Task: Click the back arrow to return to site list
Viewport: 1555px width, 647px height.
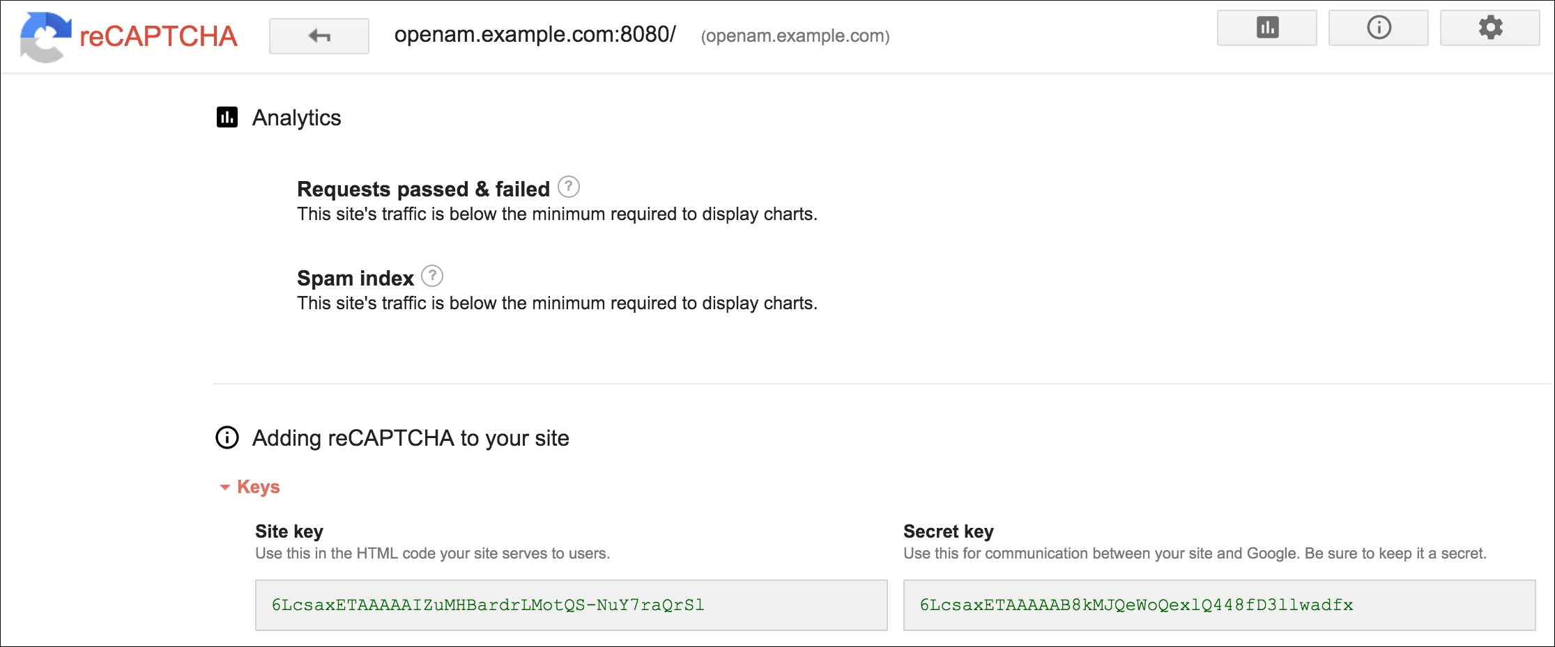Action: click(x=319, y=33)
